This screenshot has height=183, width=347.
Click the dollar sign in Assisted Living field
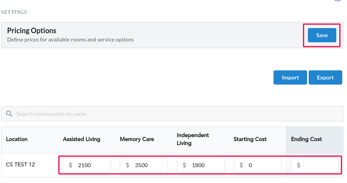71,165
